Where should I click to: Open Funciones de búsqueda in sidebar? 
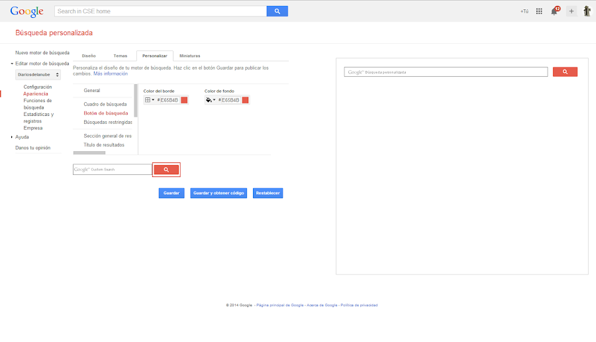click(x=38, y=104)
